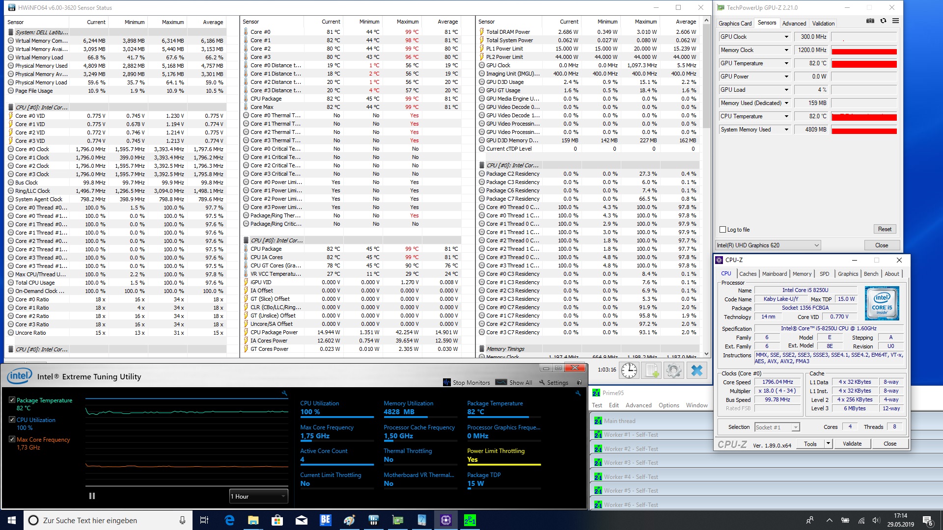
Task: Click the BE app icon in taskbar
Action: [326, 520]
